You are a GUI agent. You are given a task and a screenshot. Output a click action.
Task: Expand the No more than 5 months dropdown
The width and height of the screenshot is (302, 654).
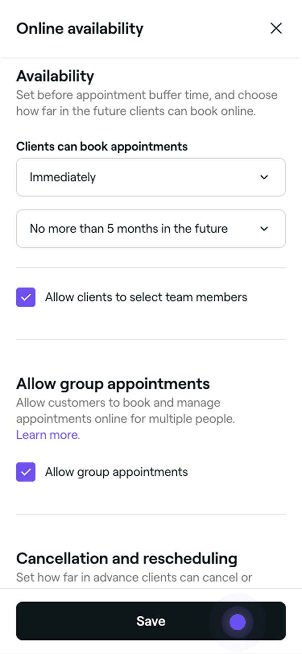[151, 229]
